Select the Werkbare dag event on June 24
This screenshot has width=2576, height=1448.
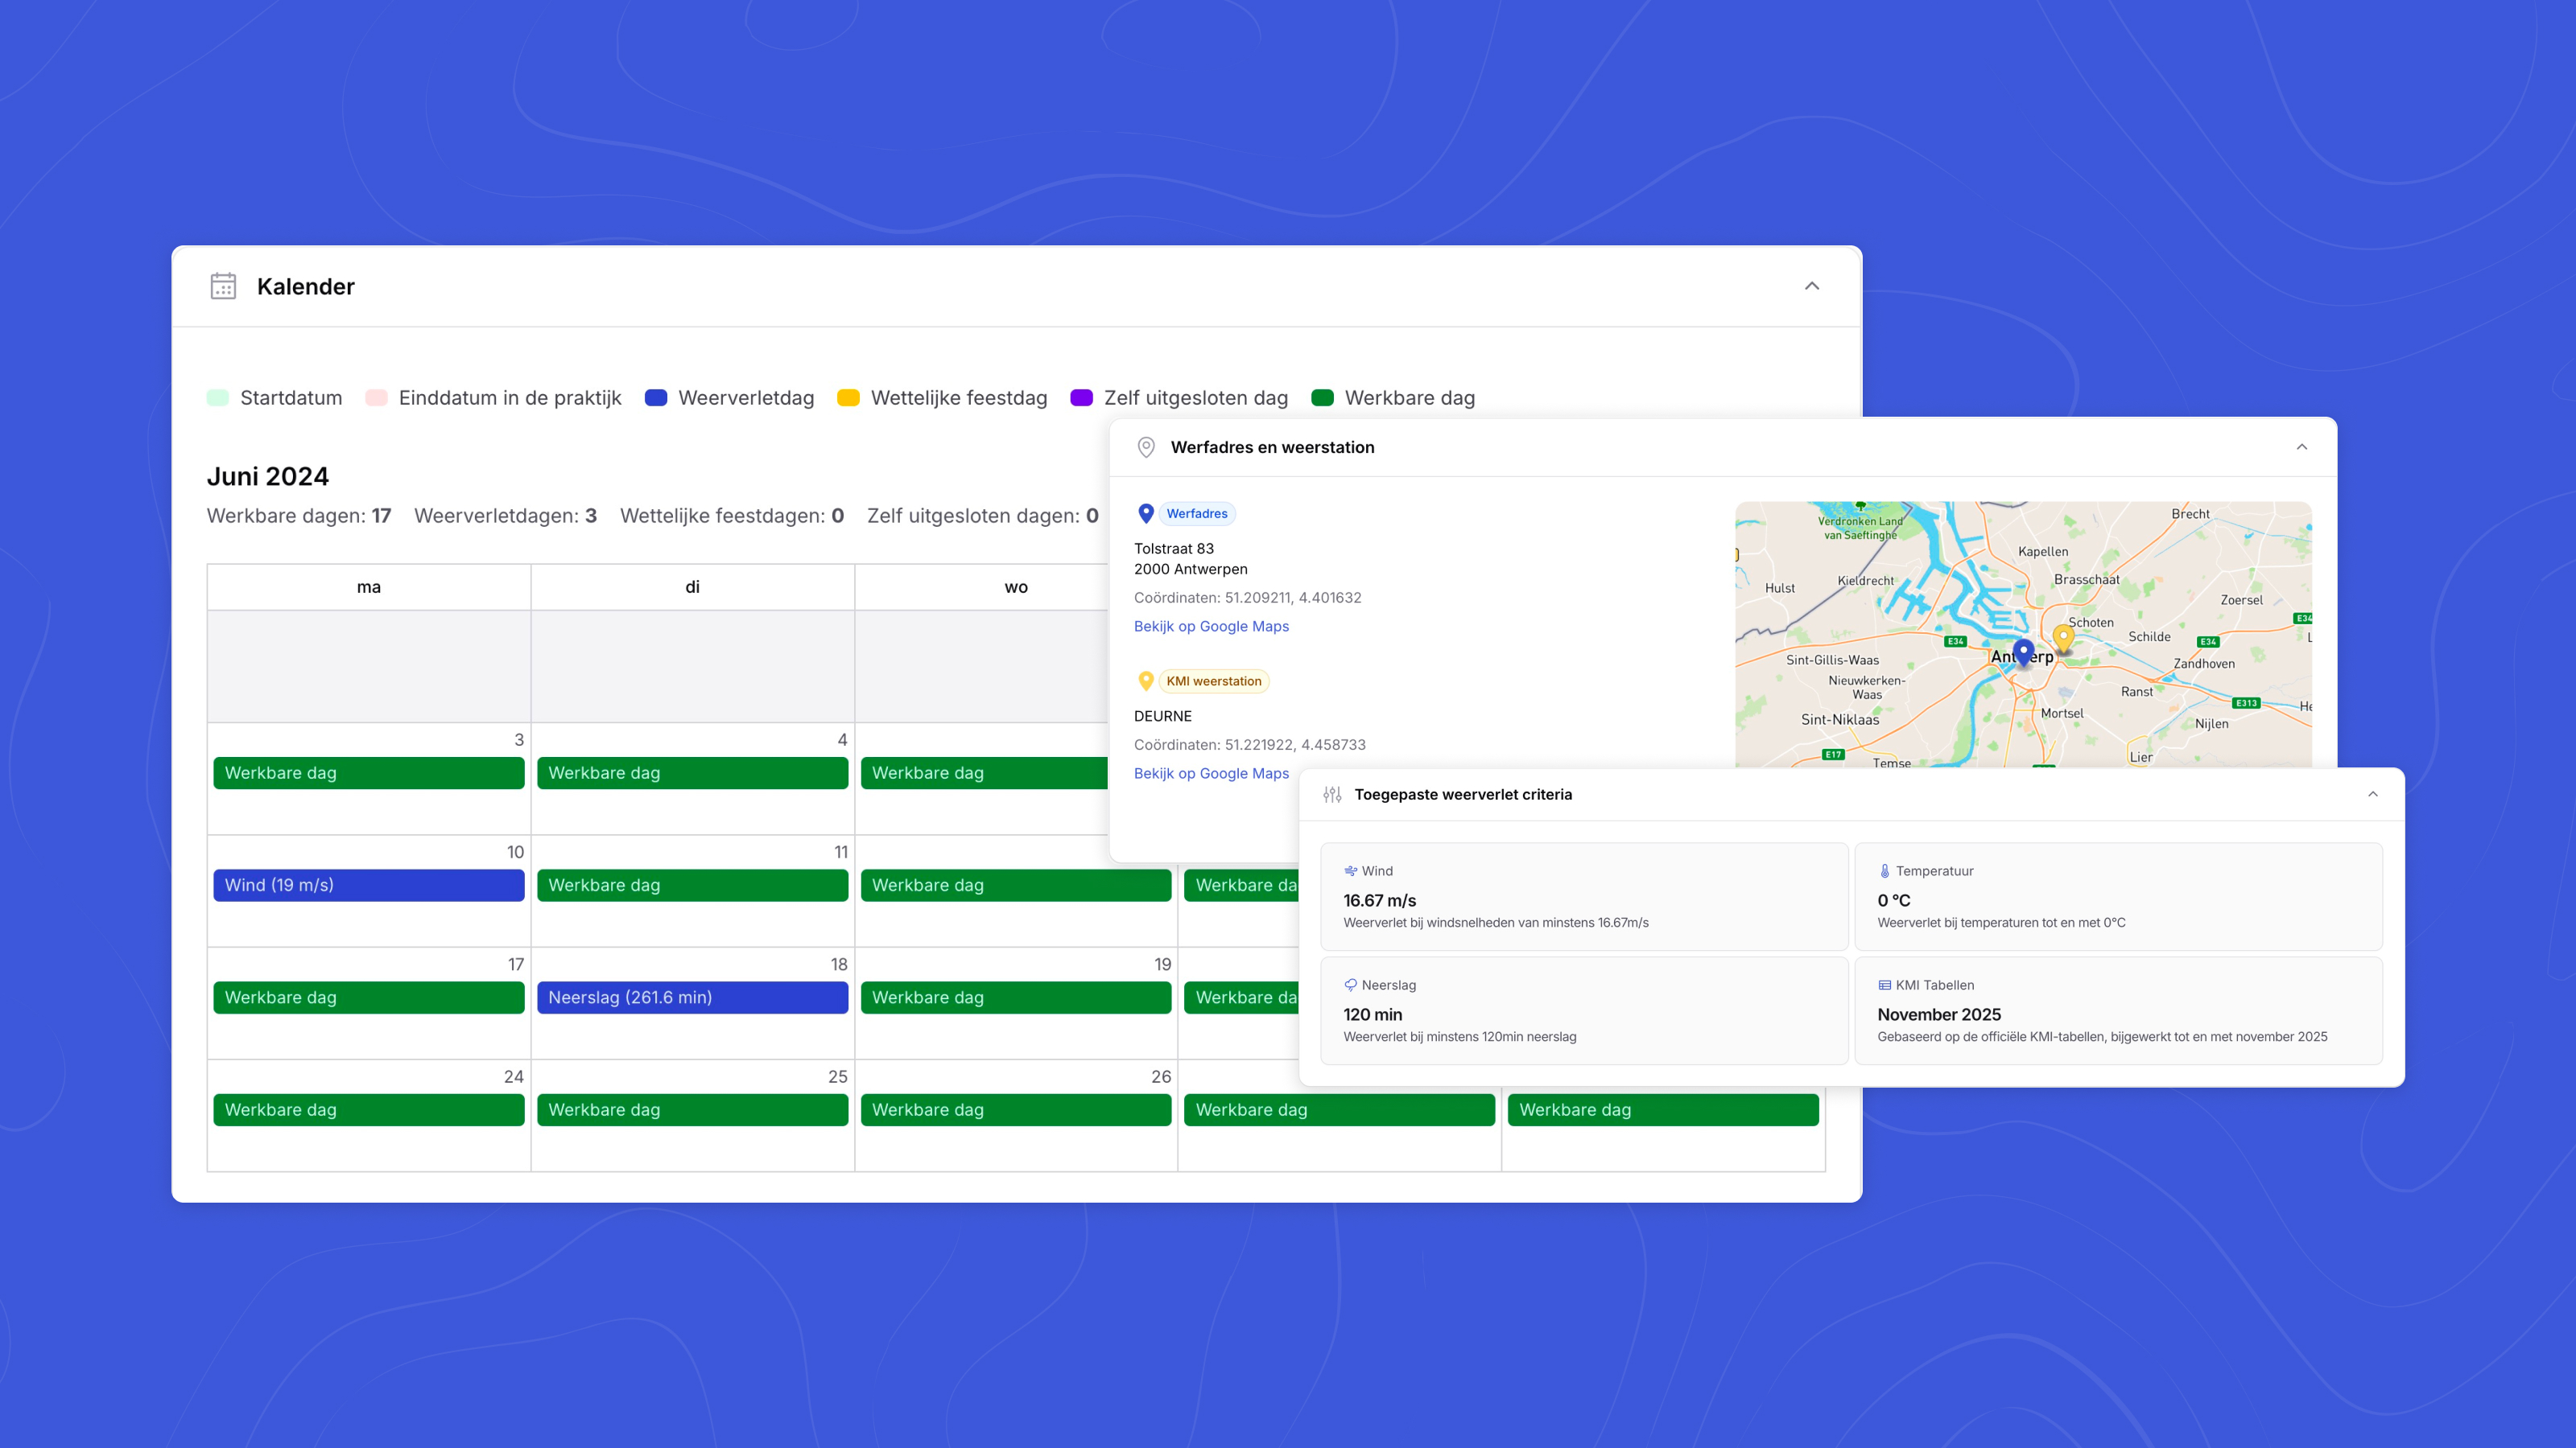(x=369, y=1110)
